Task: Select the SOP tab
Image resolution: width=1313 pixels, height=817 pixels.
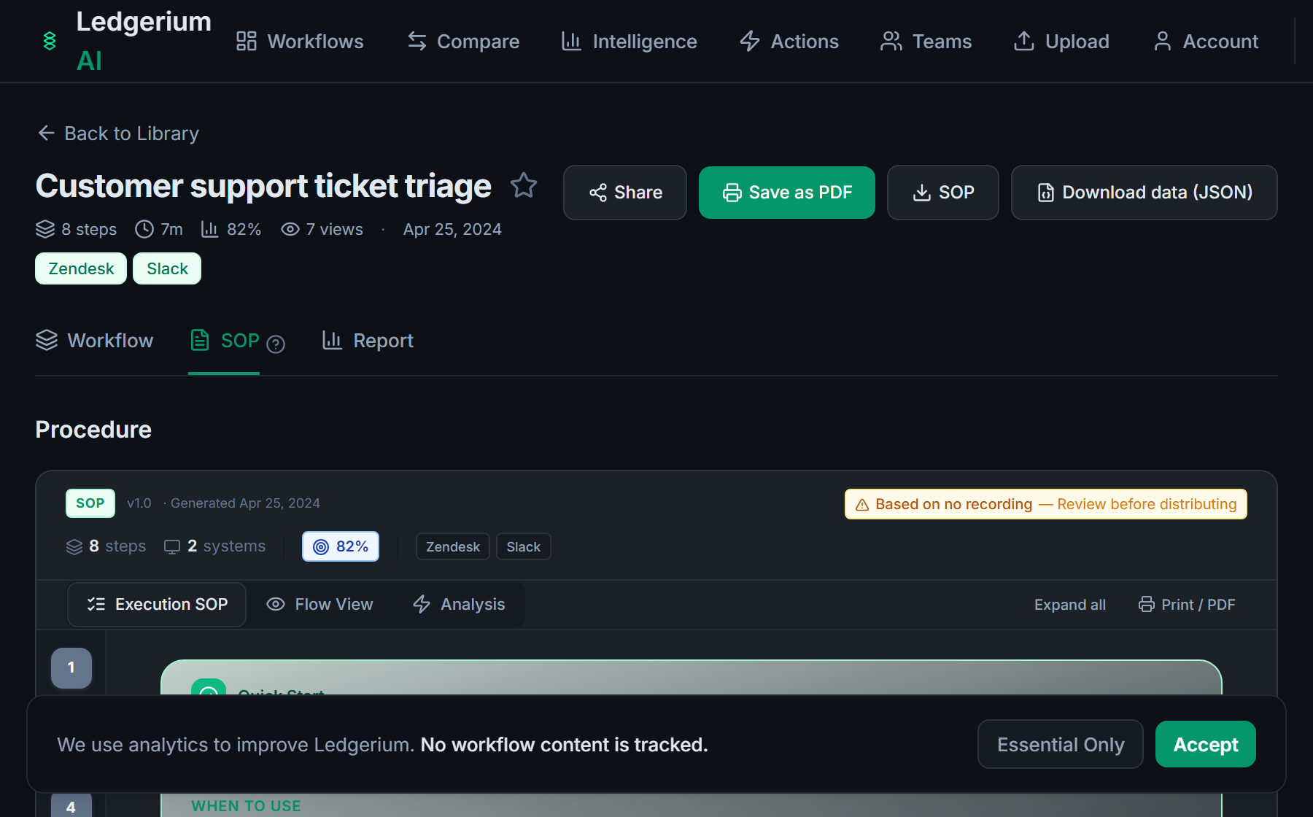Action: [x=225, y=341]
